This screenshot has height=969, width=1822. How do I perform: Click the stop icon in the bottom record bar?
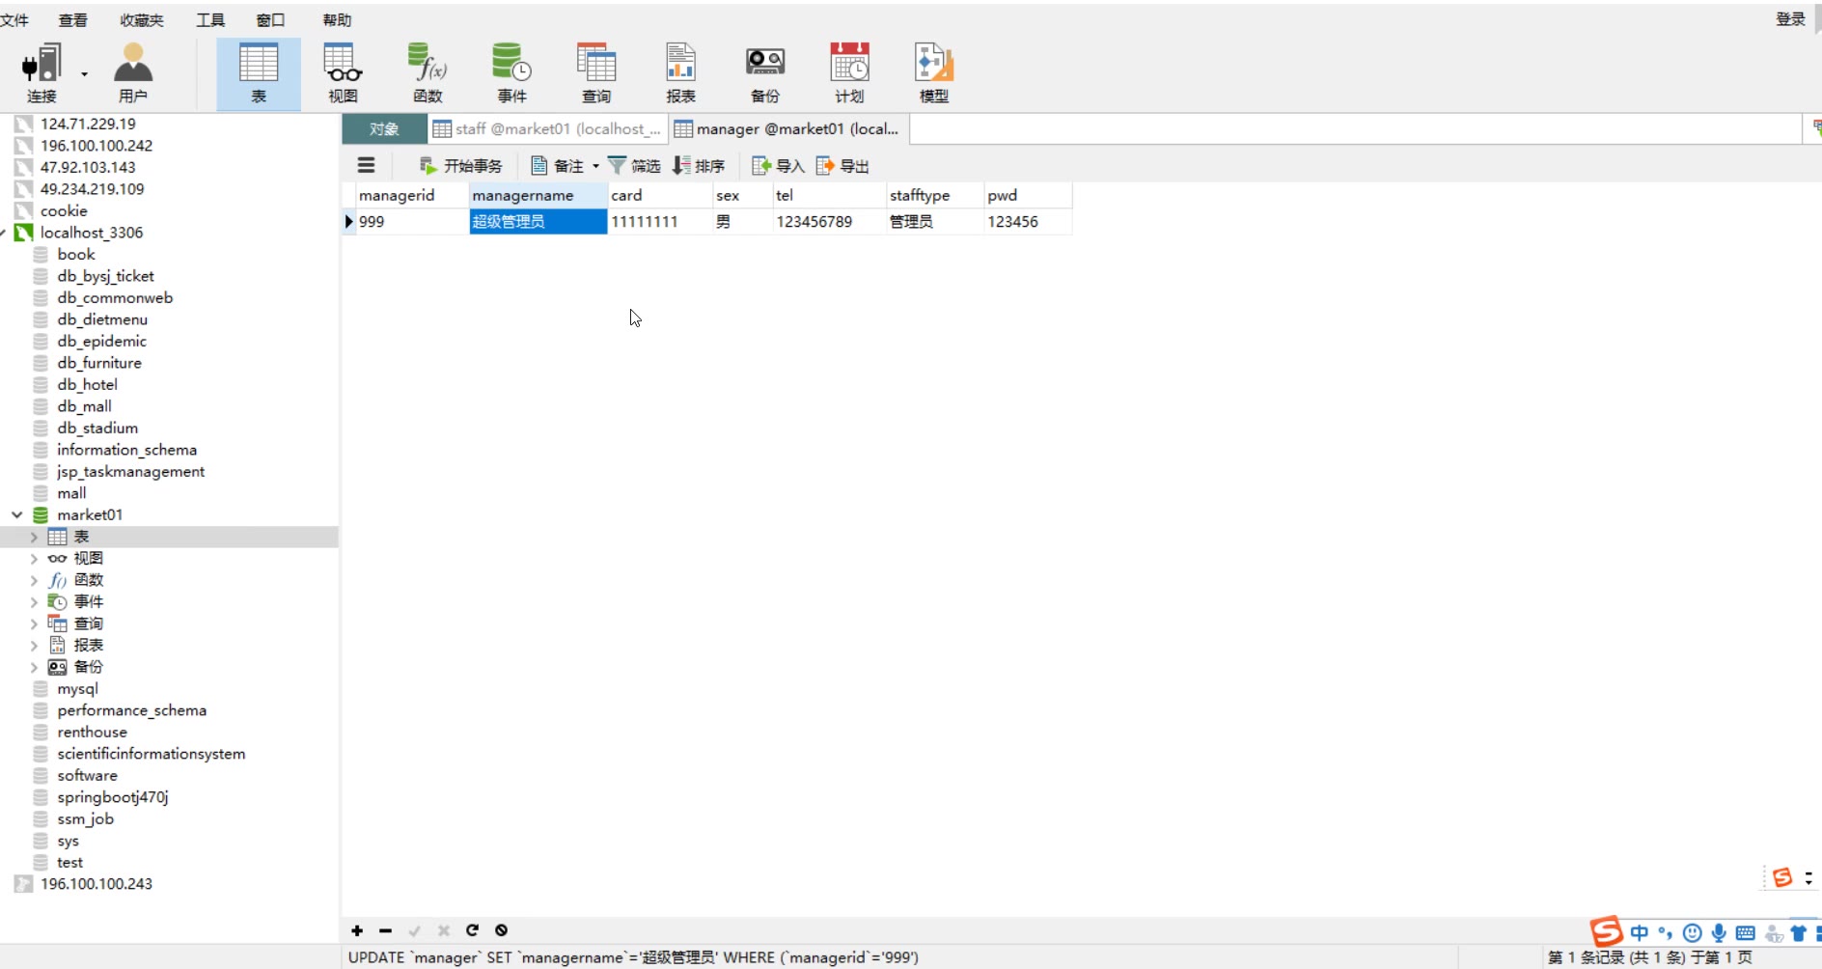coord(501,930)
